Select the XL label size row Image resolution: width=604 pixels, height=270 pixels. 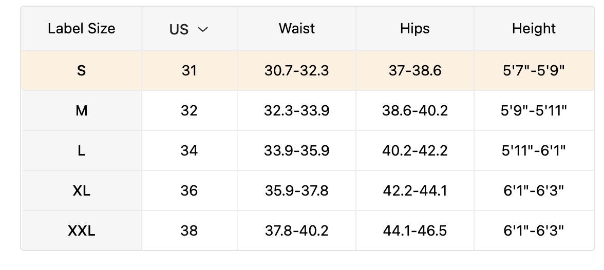tap(81, 190)
